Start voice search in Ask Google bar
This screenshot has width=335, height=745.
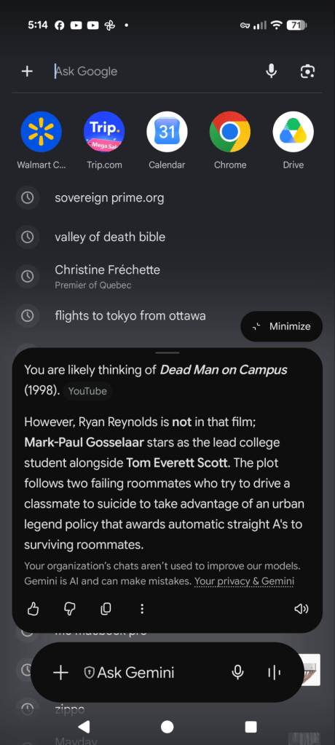[x=271, y=71]
